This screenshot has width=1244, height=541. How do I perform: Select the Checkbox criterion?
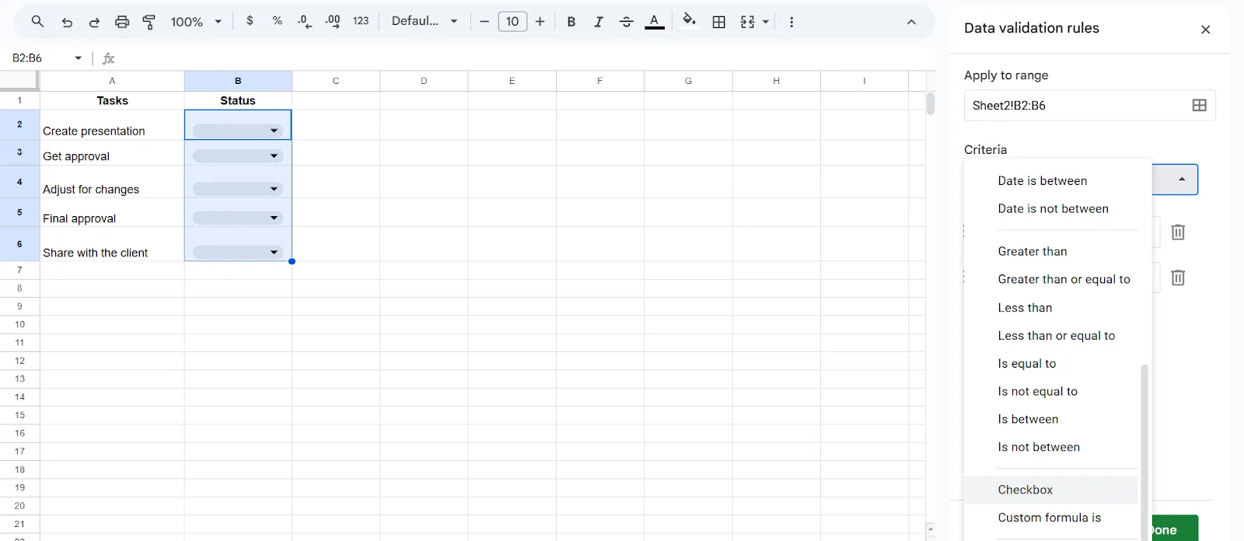[x=1051, y=490]
